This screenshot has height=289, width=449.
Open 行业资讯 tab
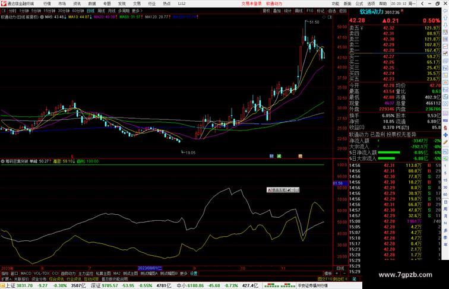(74, 279)
